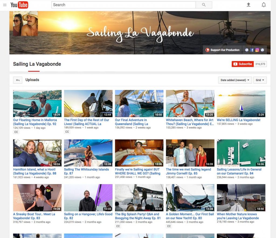The image size is (276, 238).
Task: Click the Support Our Production link
Action: coord(223,50)
